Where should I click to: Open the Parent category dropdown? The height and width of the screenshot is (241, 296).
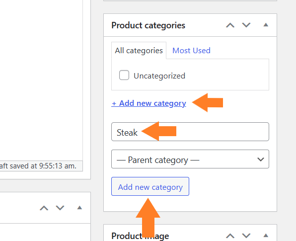190,159
